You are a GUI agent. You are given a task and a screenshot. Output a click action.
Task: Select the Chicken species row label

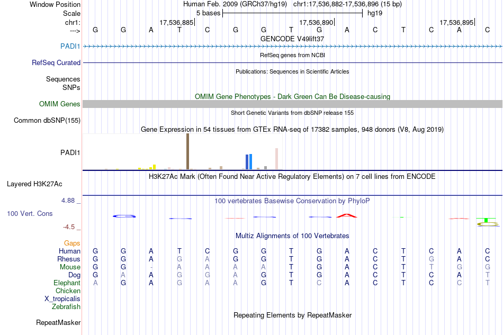click(68, 291)
